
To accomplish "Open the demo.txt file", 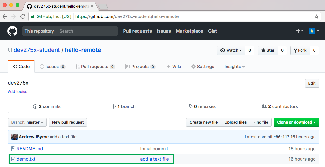I will click(x=26, y=159).
